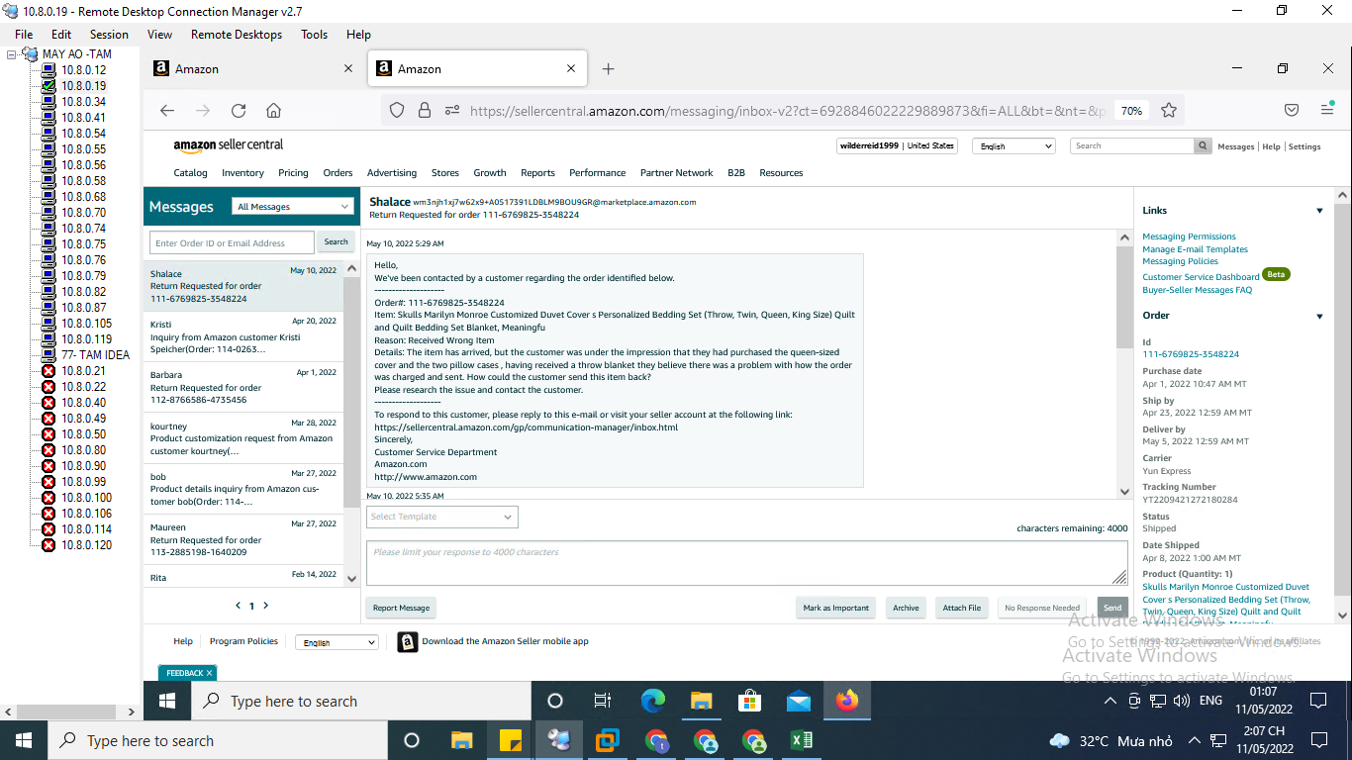This screenshot has width=1352, height=760.
Task: Open remote Task View icon
Action: point(603,701)
